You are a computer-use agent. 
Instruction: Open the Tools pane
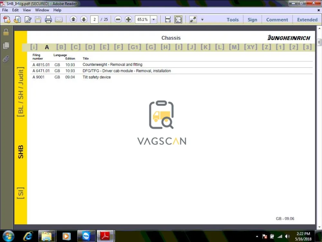tap(232, 20)
